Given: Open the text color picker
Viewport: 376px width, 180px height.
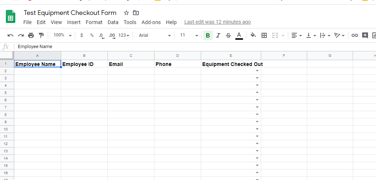Looking at the screenshot, I should 239,35.
